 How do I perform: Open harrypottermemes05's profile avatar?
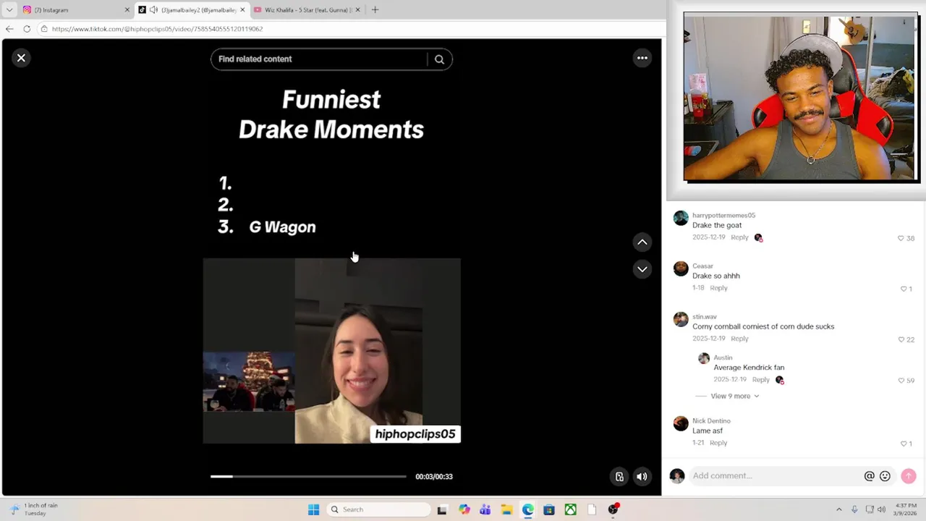[x=681, y=219]
